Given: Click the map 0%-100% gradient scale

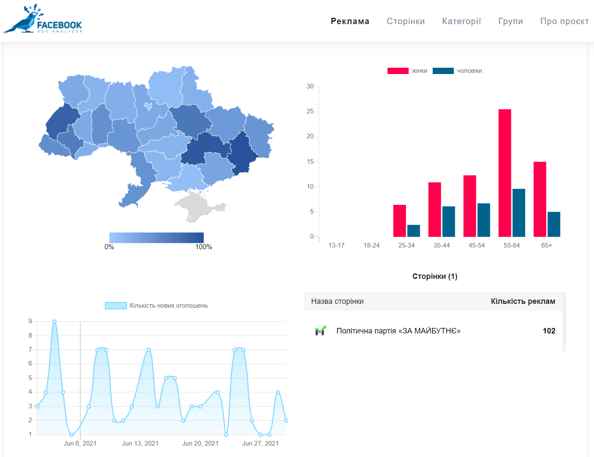Looking at the screenshot, I should [x=156, y=237].
